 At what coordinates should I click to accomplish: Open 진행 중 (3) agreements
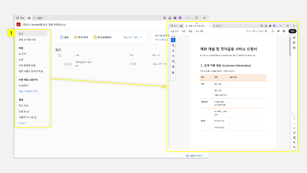pos(24,112)
